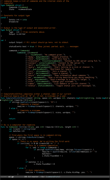Click the -:--- status flags in mode line
The width and height of the screenshot is (110, 180).
4,177
